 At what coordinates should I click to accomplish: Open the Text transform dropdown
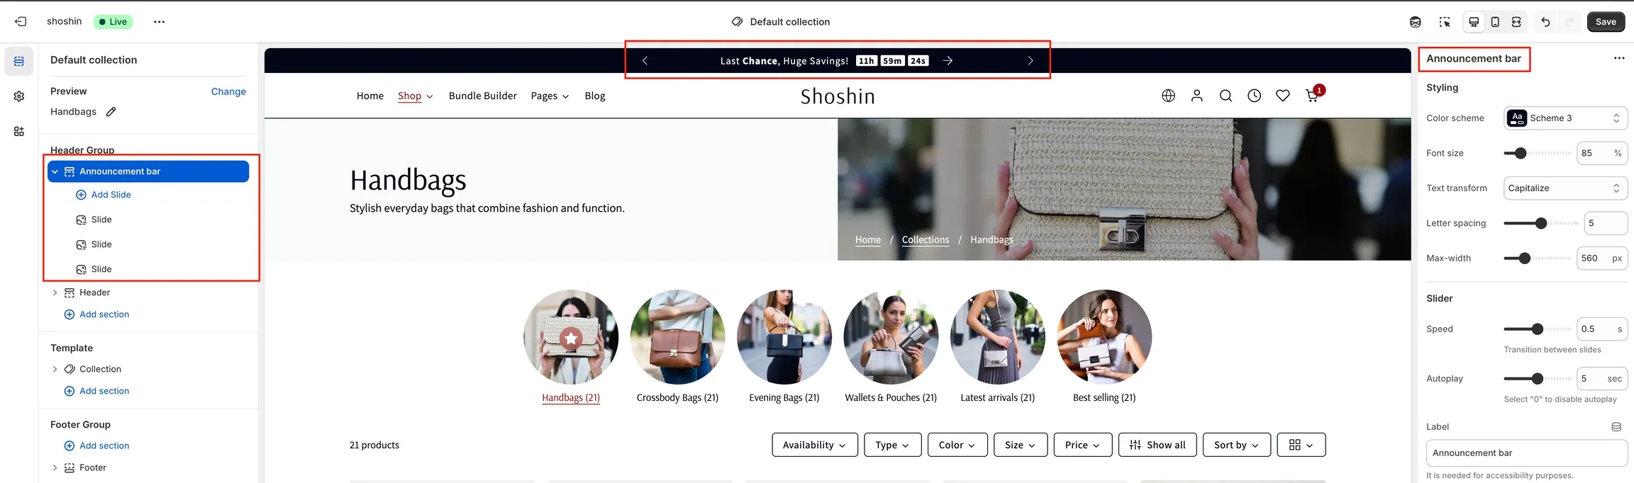tap(1564, 188)
